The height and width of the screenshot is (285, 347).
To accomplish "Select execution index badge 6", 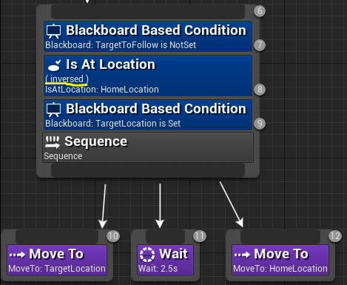I will pos(260,11).
